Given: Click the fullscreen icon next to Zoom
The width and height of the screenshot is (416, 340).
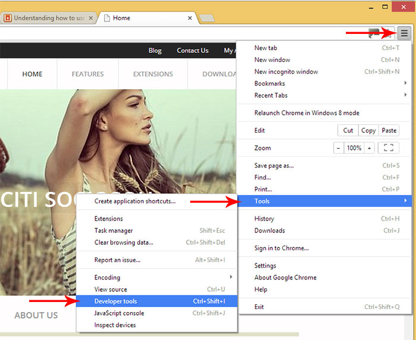Looking at the screenshot, I should [x=389, y=148].
